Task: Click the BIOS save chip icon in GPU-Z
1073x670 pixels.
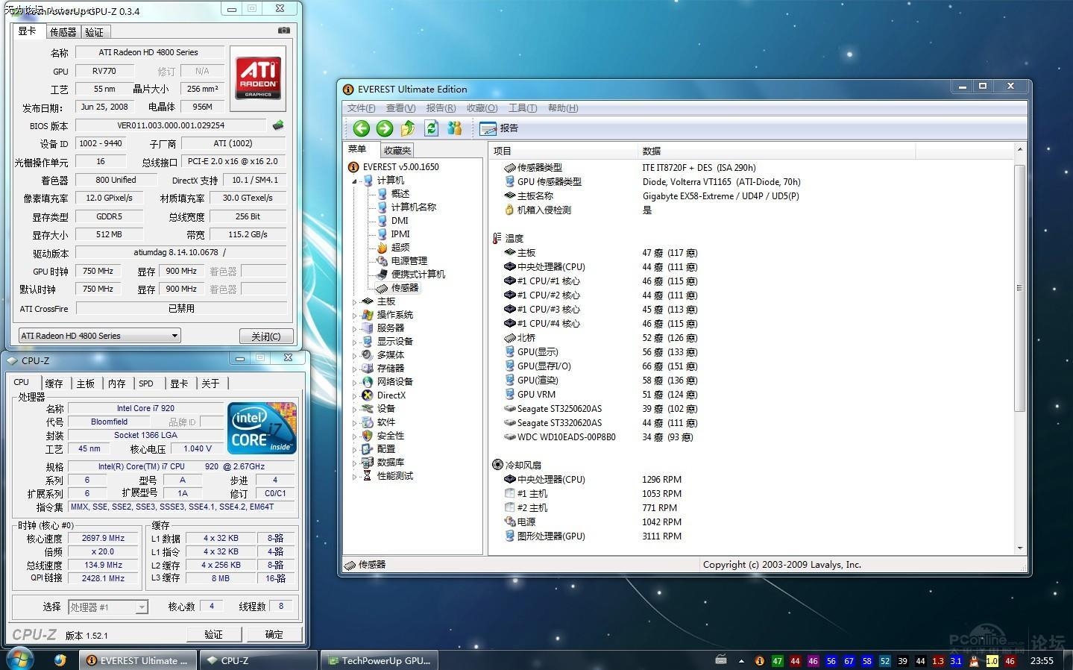Action: click(x=278, y=125)
